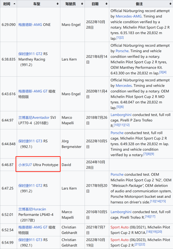Viewport: 173px width, 249px height.
Task: Open Porsche link in 6:47.25 remarks
Action: 117,175
